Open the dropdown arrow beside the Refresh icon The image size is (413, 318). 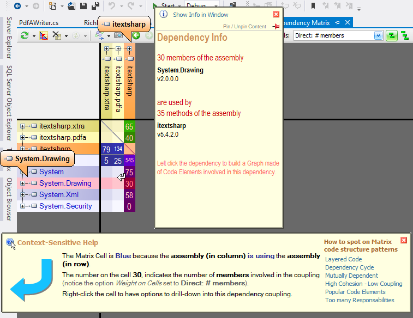coord(34,36)
